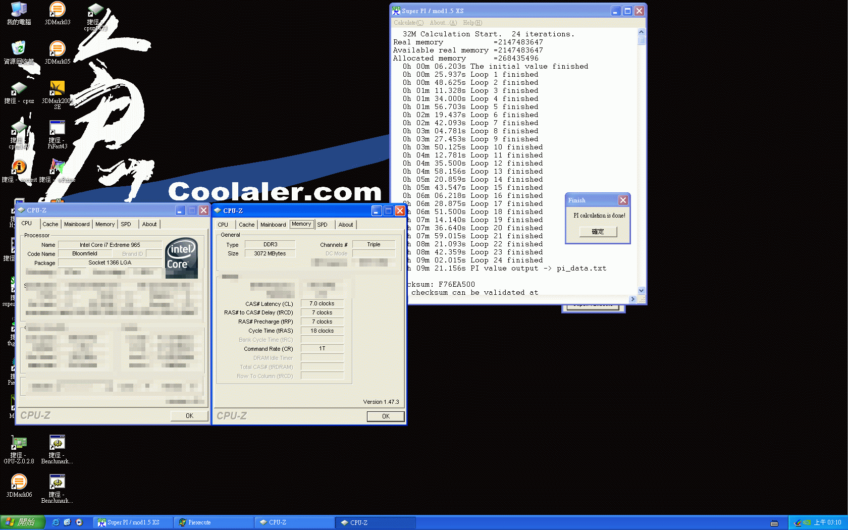Select the PiFast43 shortcut icon
Viewport: 848px width, 530px height.
click(58, 134)
